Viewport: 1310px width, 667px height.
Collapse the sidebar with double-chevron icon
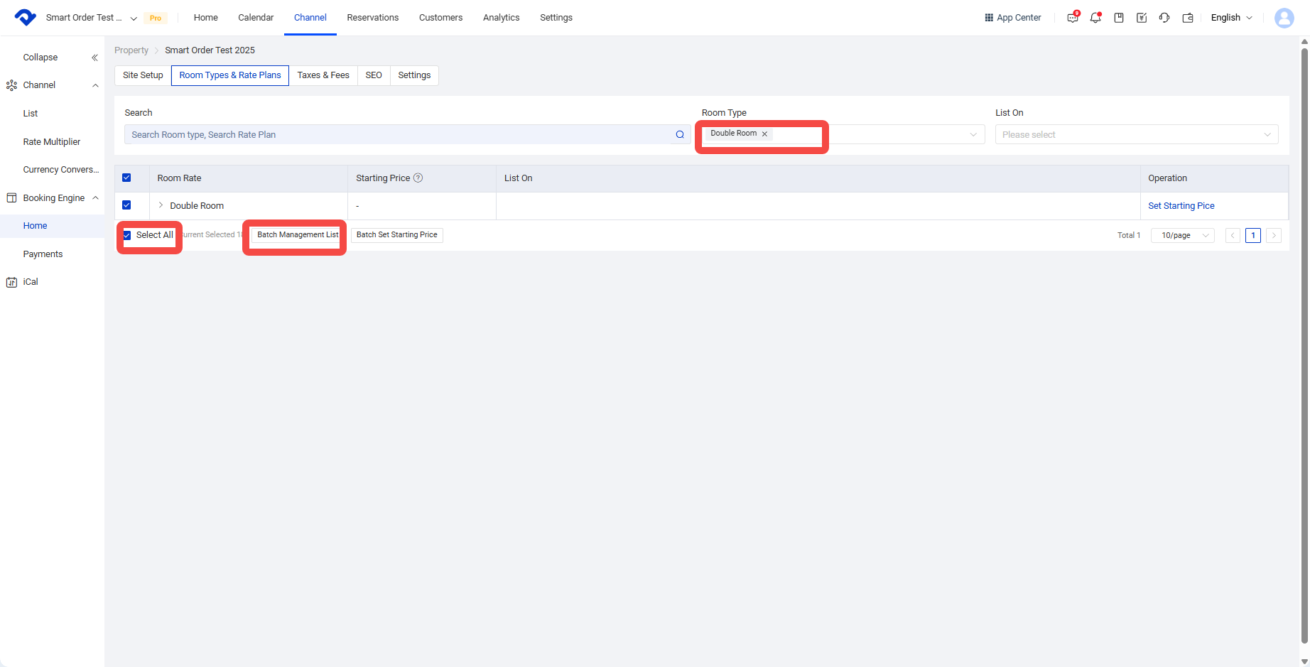pyautogui.click(x=94, y=58)
